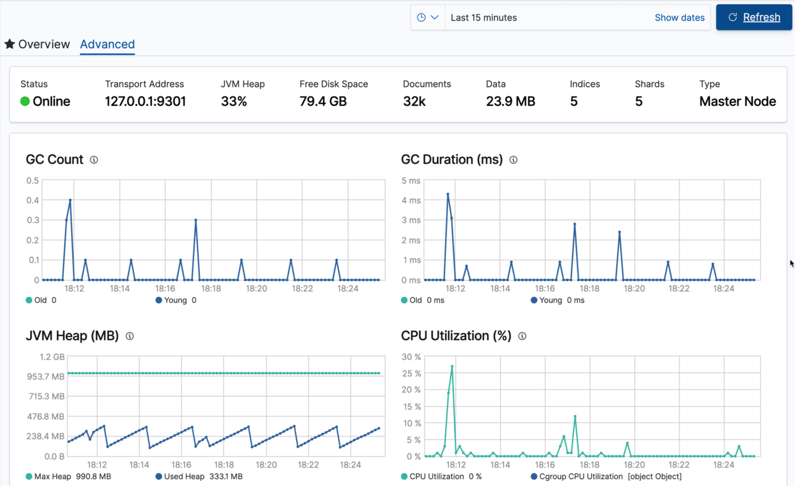Click the teal color dot beside Max Heap

pyautogui.click(x=28, y=476)
